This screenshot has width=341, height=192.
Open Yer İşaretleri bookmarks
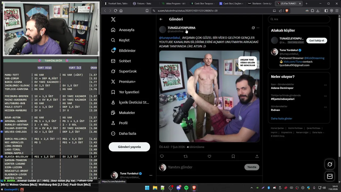click(x=125, y=92)
